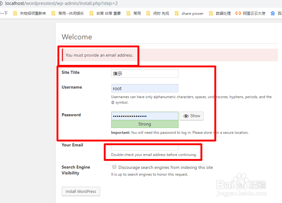Show the password with the eye button

[192, 116]
